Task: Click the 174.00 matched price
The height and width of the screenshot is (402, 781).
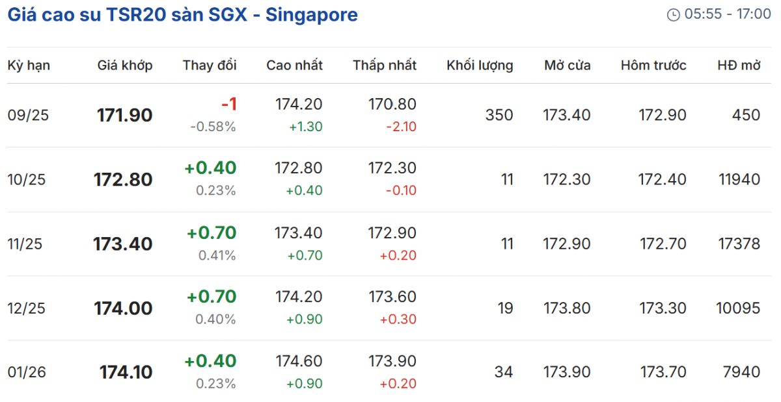Action: click(x=123, y=308)
